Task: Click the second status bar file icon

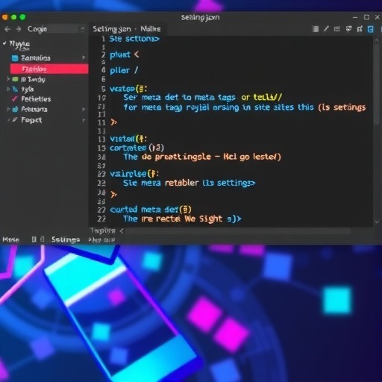Action: point(43,239)
